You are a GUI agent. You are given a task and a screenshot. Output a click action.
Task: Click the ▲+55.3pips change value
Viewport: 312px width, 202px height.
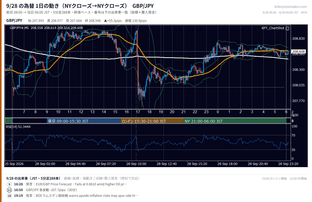(113, 21)
